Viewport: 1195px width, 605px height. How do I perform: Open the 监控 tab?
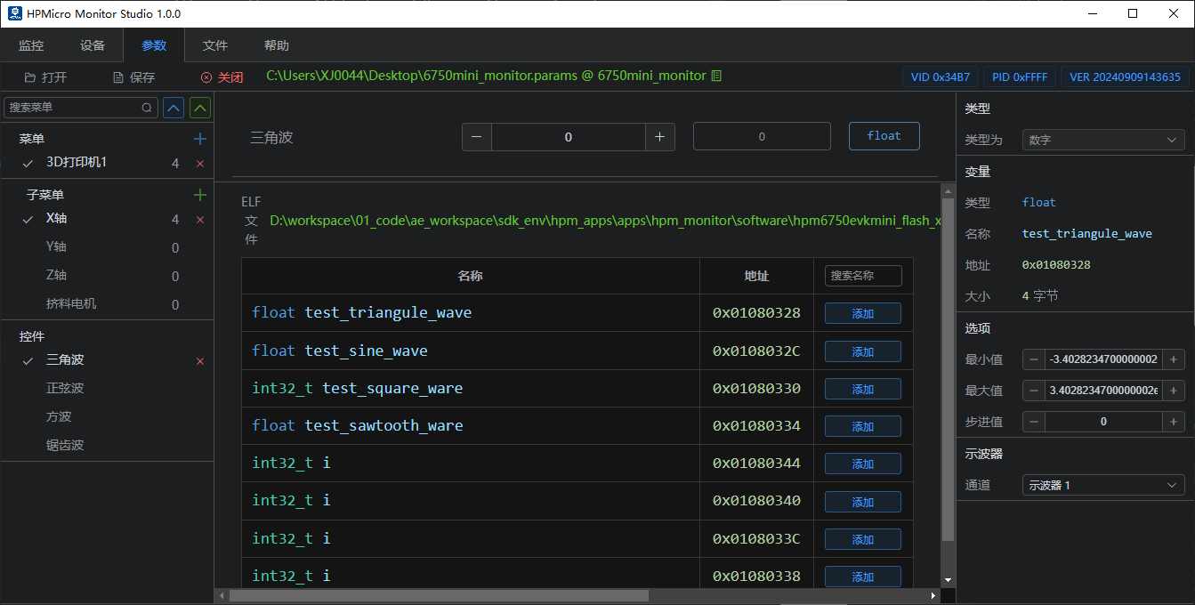point(31,45)
